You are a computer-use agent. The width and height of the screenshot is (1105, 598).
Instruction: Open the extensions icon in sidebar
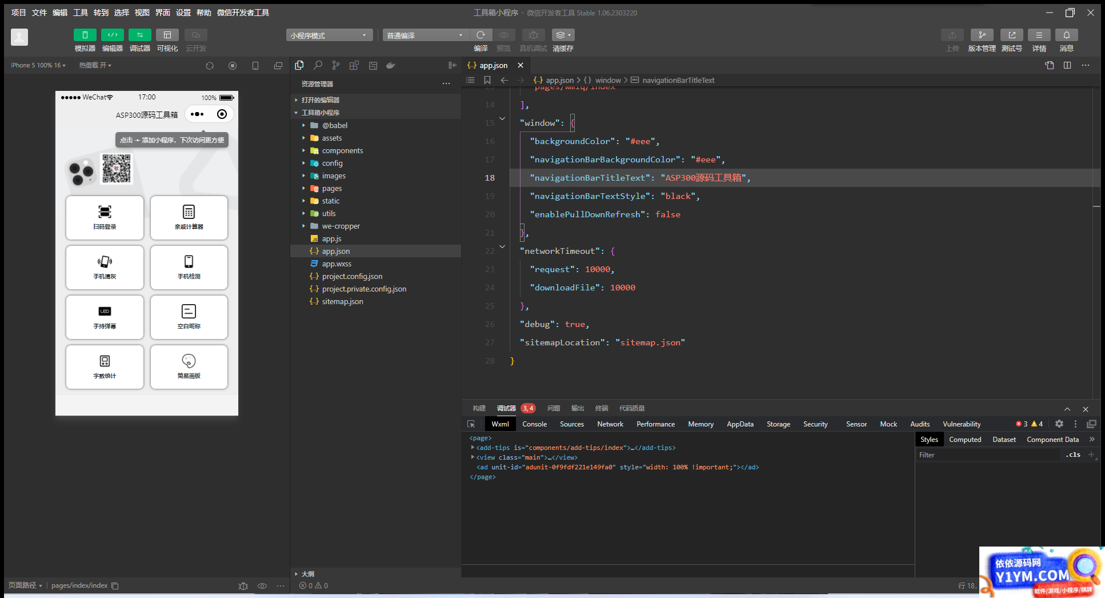(x=354, y=65)
